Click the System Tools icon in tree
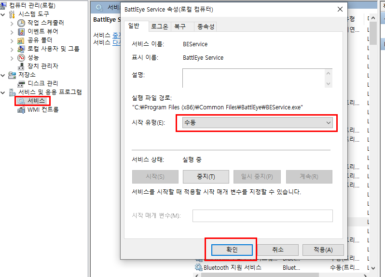The height and width of the screenshot is (277, 385). tap(12, 14)
